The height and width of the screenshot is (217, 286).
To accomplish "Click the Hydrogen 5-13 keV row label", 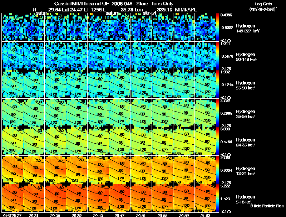I will 246,200.
